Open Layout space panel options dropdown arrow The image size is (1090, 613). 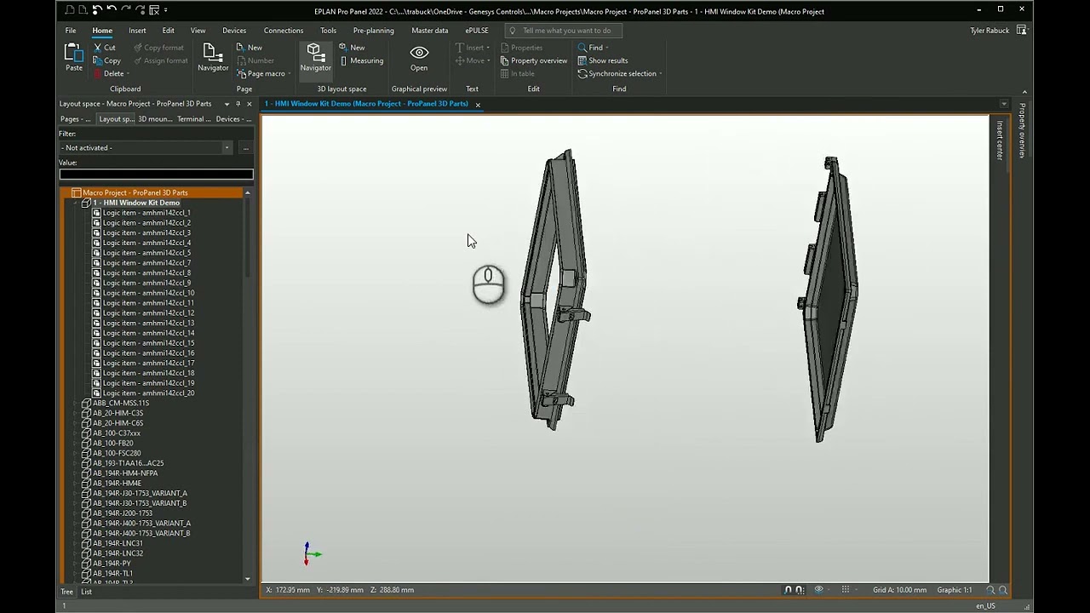pyautogui.click(x=227, y=104)
